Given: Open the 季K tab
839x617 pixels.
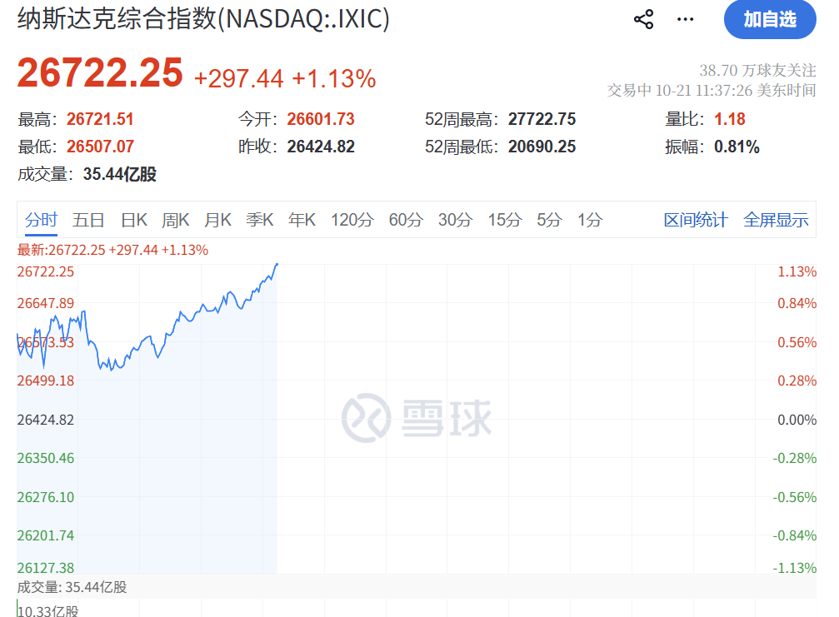Looking at the screenshot, I should click(x=259, y=220).
